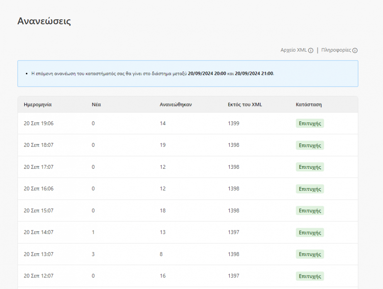Click the info icon beside Πληροφορίες
This screenshot has height=289, width=383.
point(355,50)
